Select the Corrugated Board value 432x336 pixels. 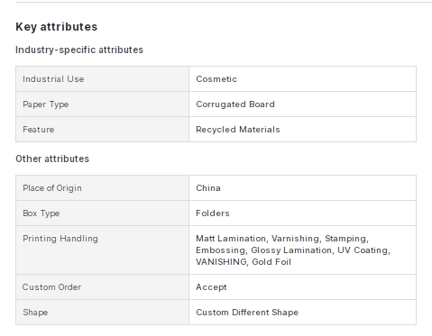point(235,104)
